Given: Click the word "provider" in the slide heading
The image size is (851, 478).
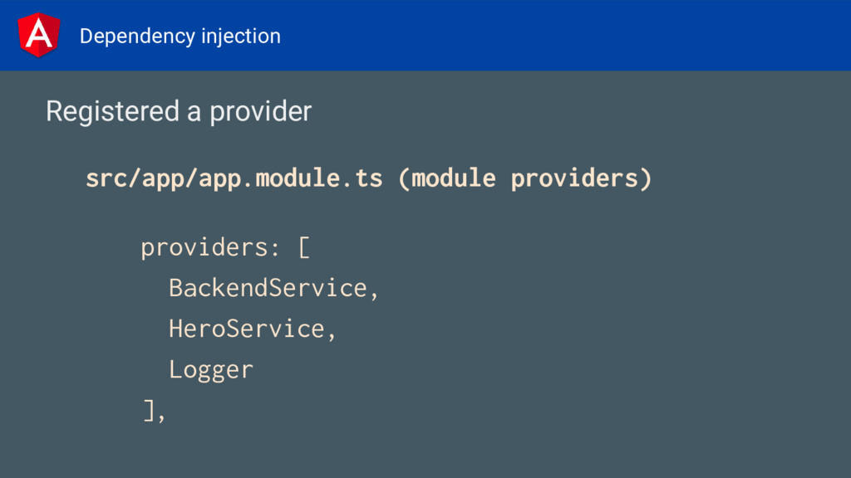Looking at the screenshot, I should click(261, 111).
